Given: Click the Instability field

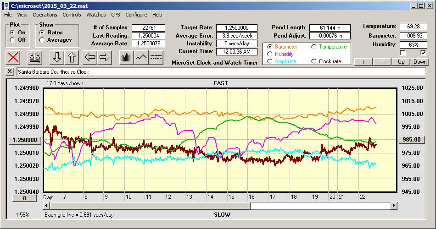Looking at the screenshot, I should click(x=237, y=44).
